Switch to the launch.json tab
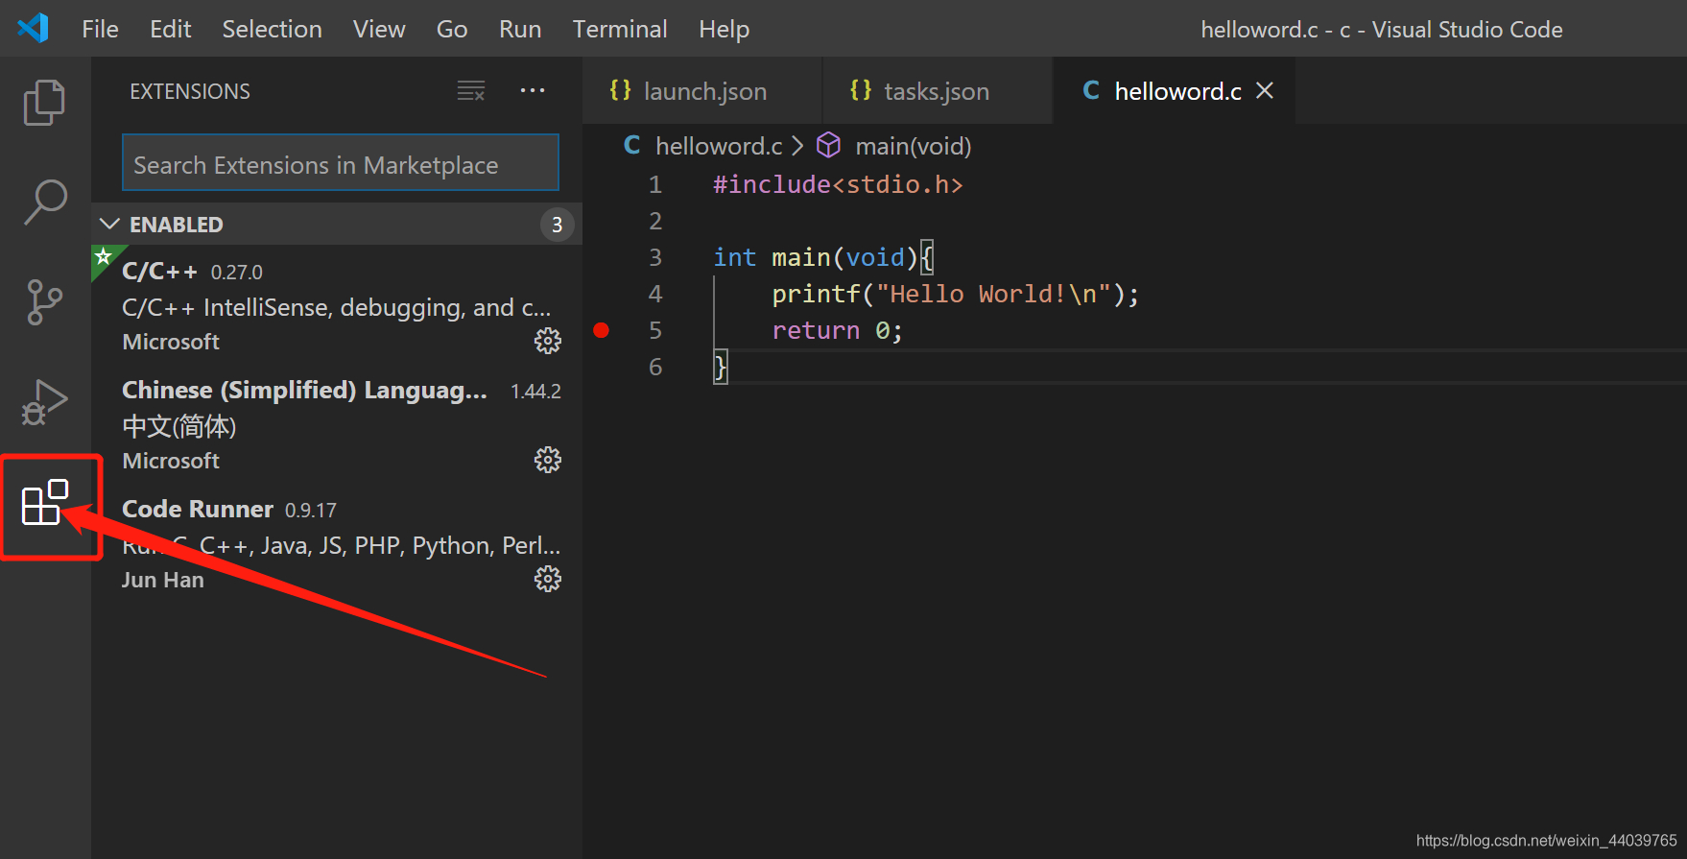This screenshot has width=1687, height=859. click(x=702, y=90)
